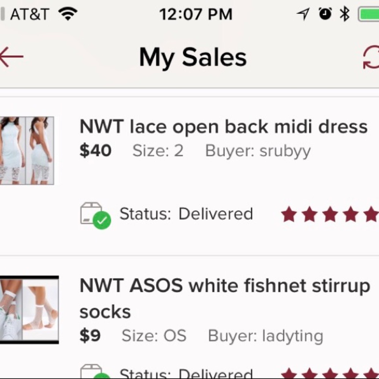Tap the My Sales title

[x=193, y=58]
